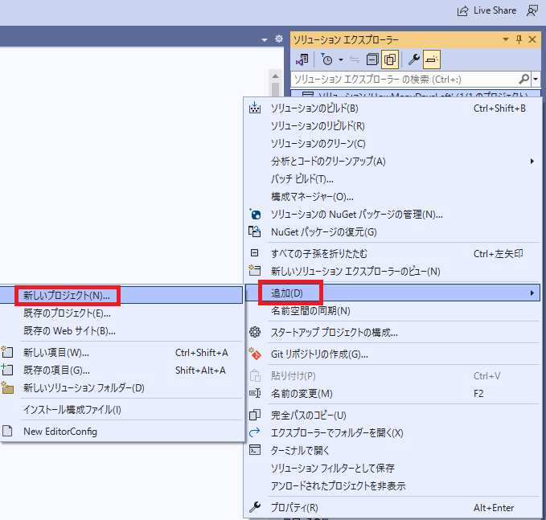Select インストール構成ファイル(I)
Viewport: 546px width, 520px height.
point(121,410)
